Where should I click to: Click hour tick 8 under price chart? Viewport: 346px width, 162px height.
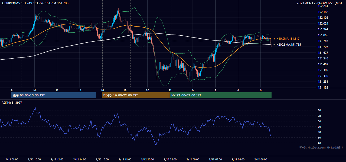point(12,90)
